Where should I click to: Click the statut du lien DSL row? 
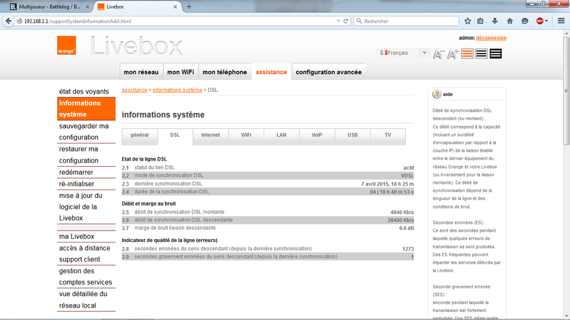pos(268,167)
